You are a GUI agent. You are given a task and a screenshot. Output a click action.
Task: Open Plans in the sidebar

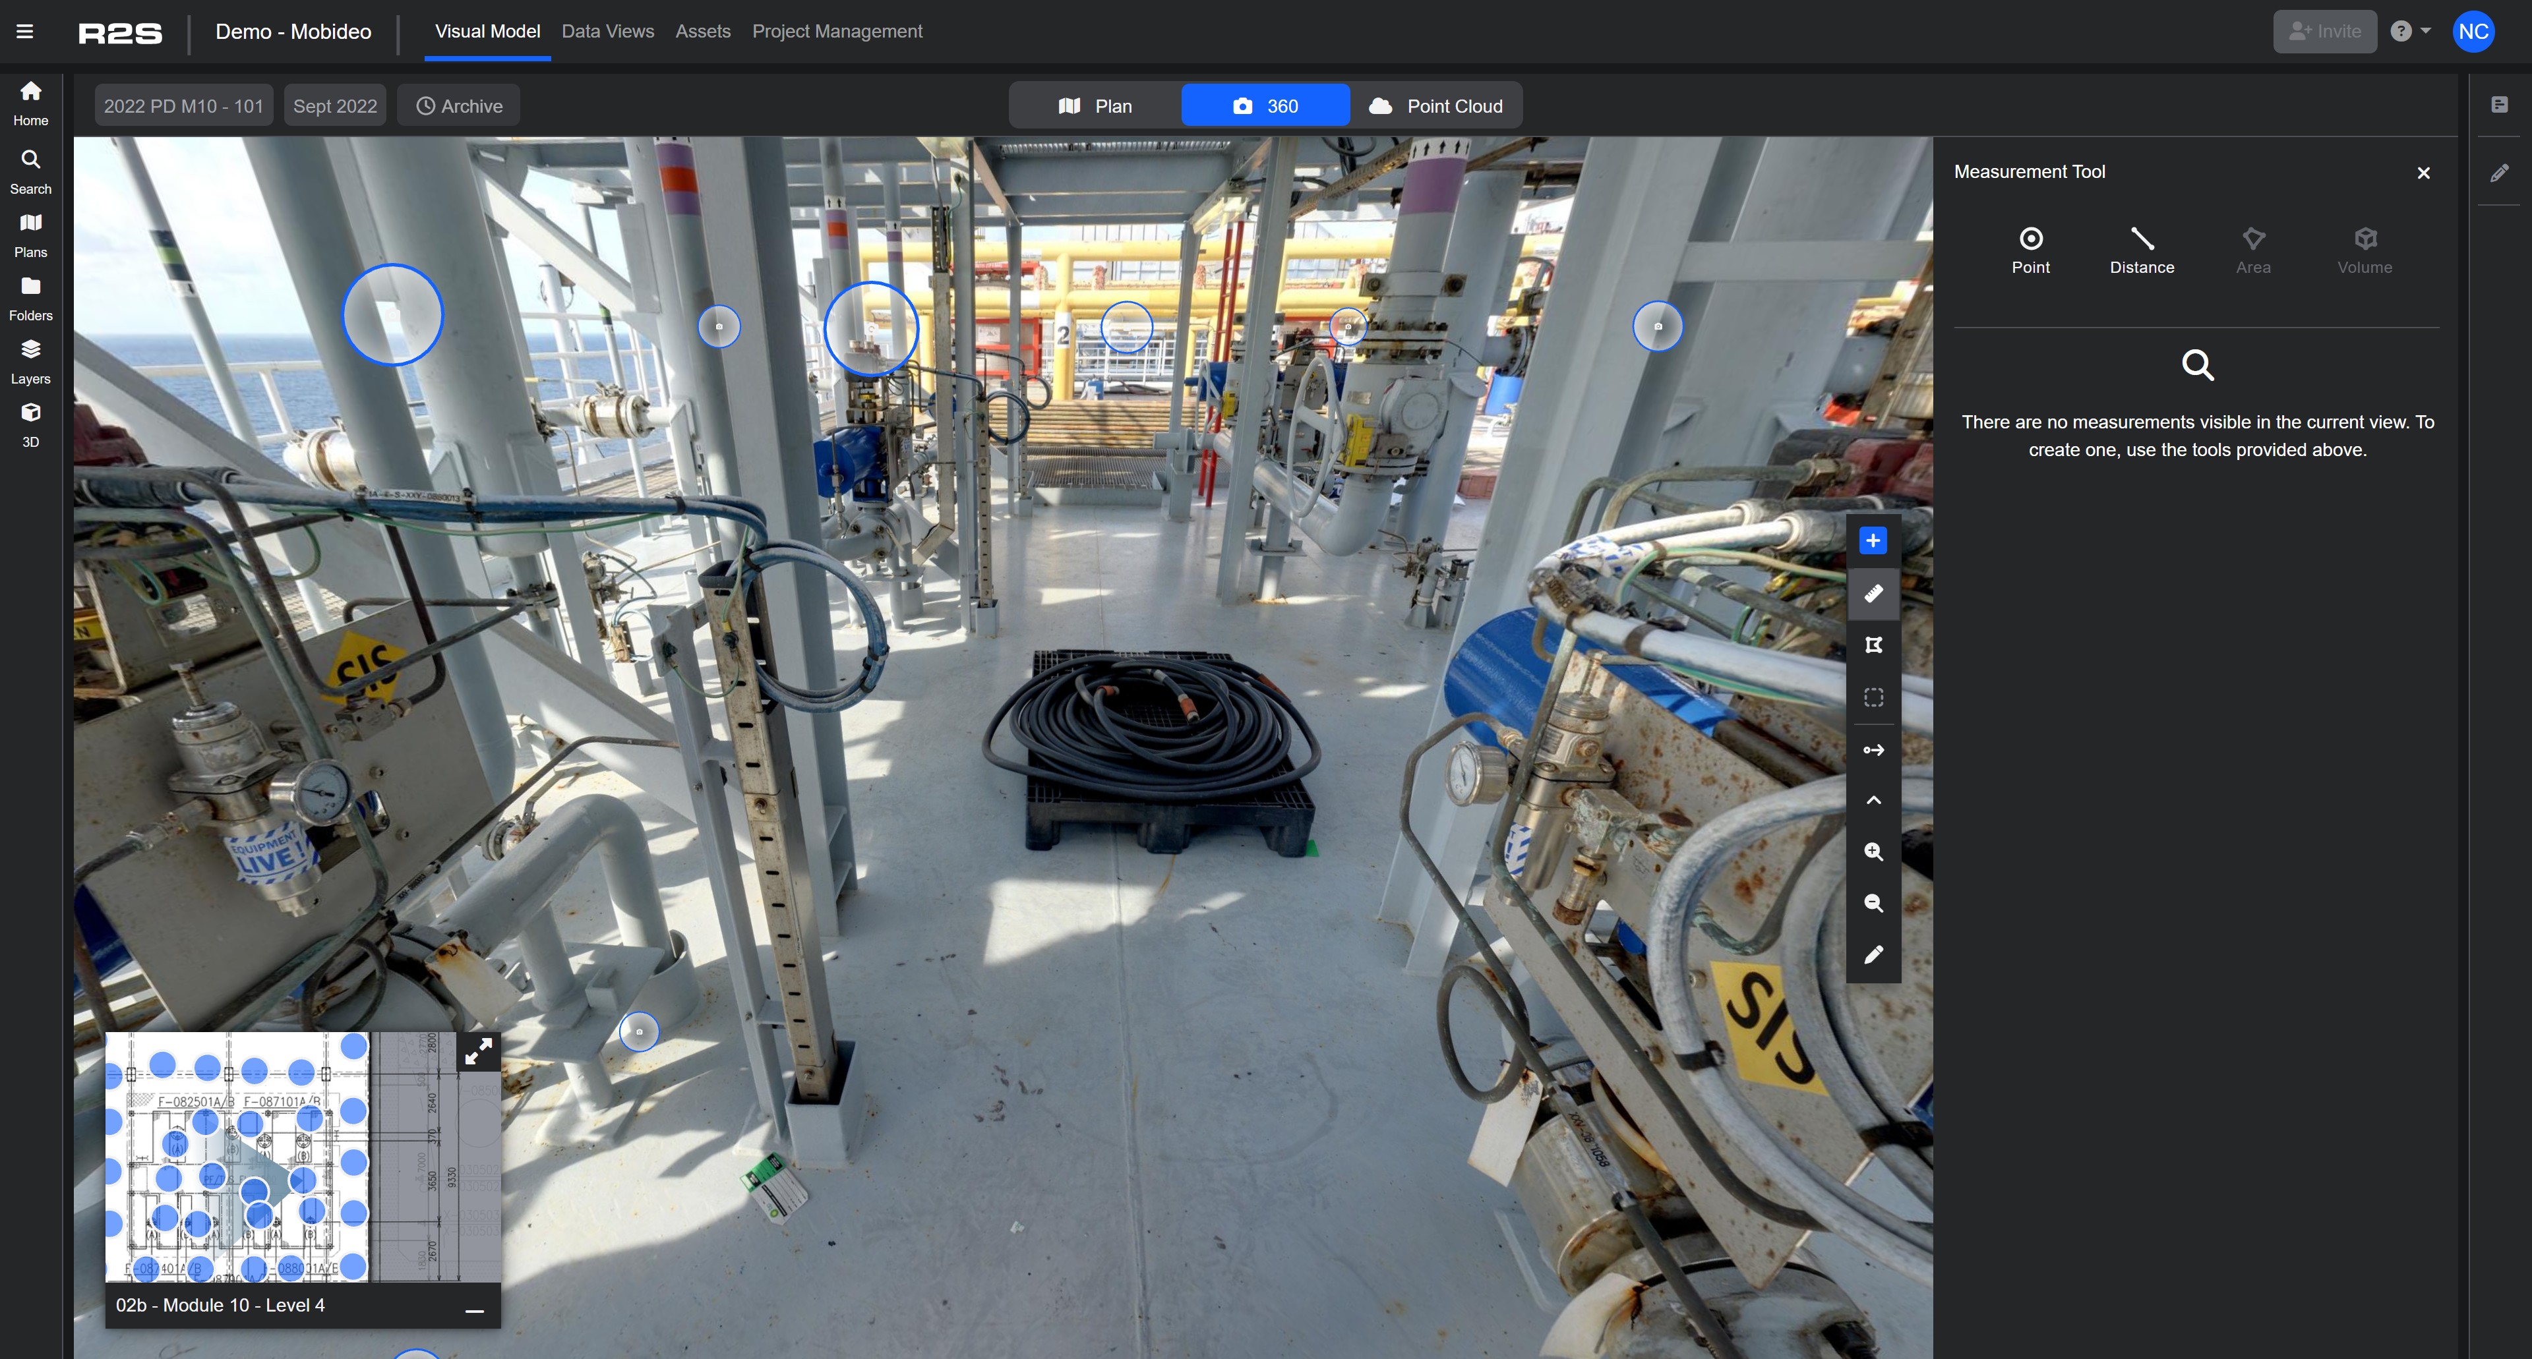point(30,236)
